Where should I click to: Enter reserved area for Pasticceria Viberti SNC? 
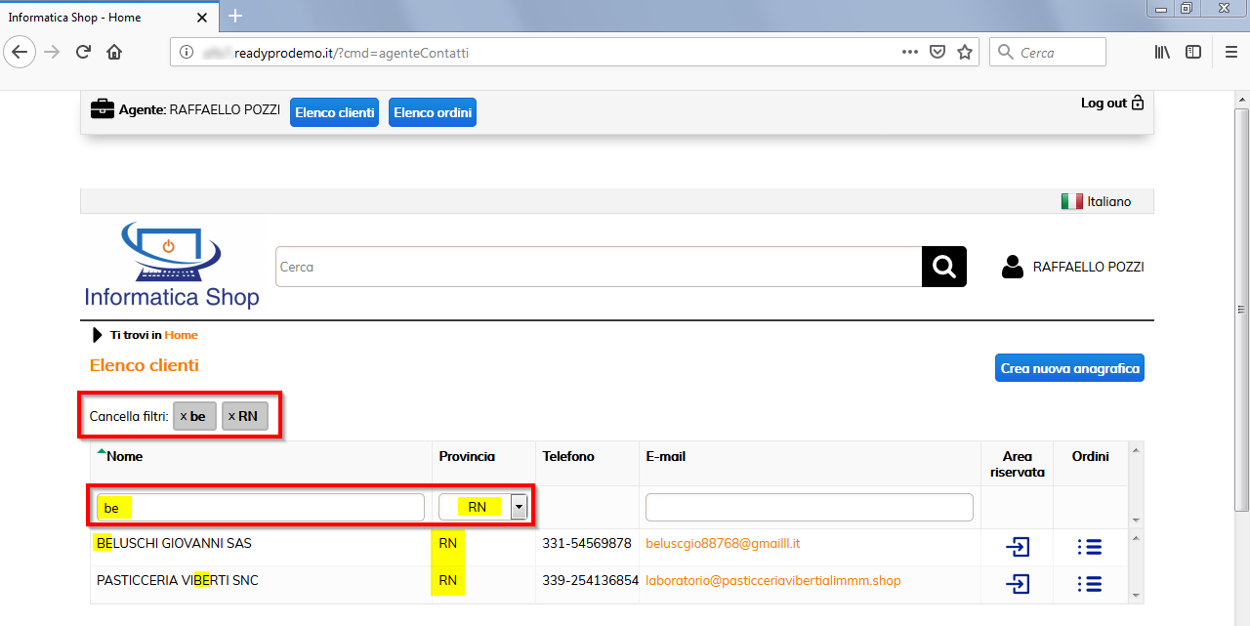(1018, 584)
